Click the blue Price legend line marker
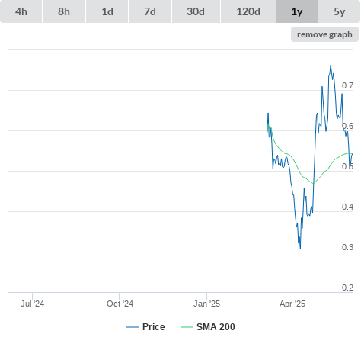This screenshot has width=361, height=347. pos(133,327)
